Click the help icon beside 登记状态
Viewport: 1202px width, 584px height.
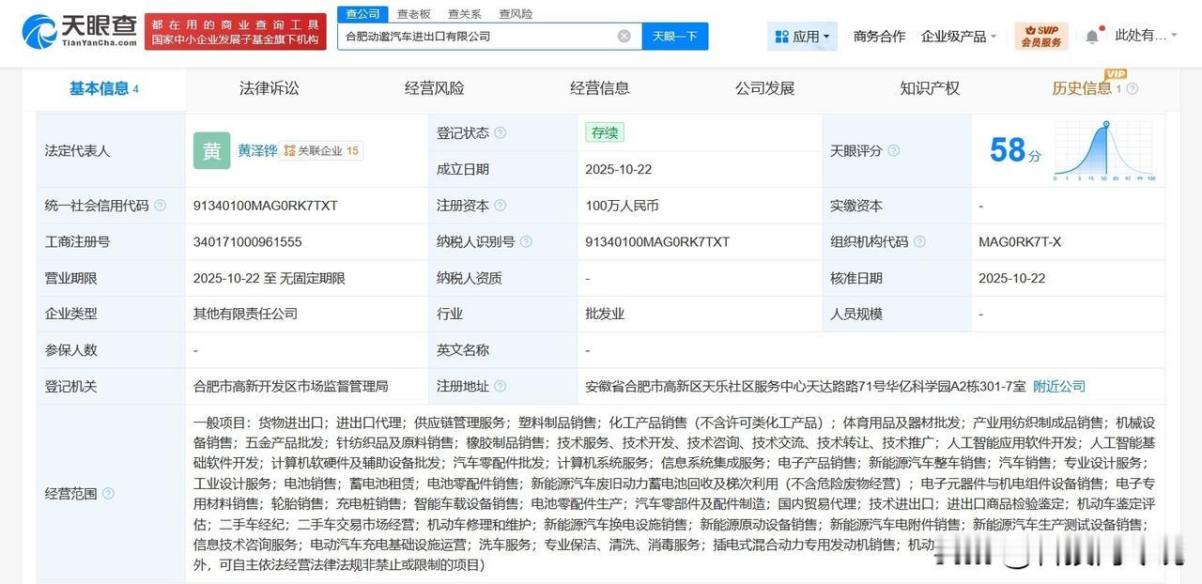(502, 132)
